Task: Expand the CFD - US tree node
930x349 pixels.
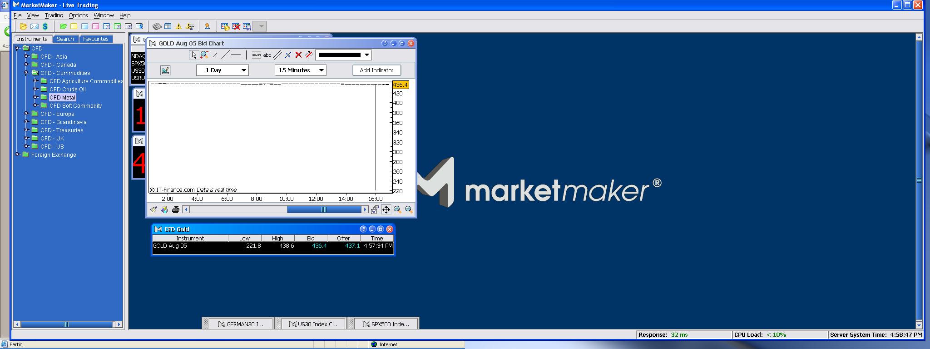Action: click(x=26, y=146)
